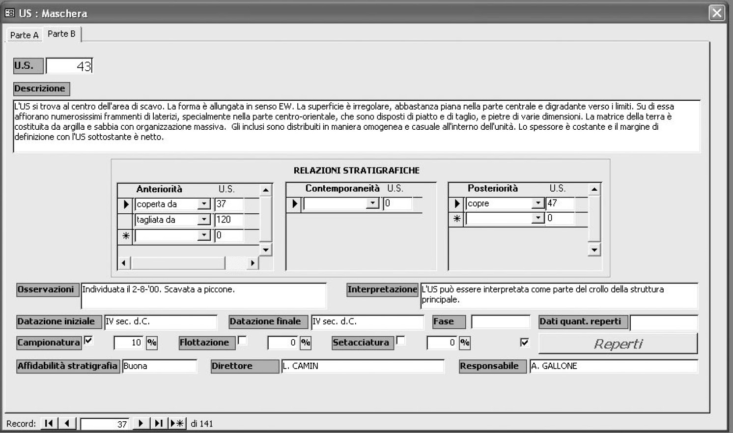Screen dimensions: 733x433
Task: Open empty Anteriorità new-row dropdown
Action: point(204,235)
